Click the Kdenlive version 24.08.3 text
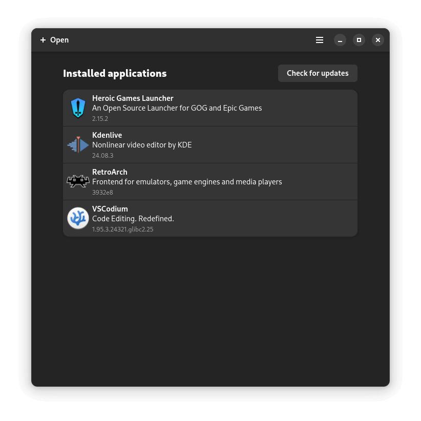Viewport: 421px width, 421px height. click(x=102, y=156)
